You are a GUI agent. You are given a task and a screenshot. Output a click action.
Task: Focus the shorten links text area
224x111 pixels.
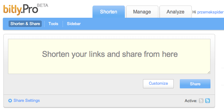coord(109,56)
